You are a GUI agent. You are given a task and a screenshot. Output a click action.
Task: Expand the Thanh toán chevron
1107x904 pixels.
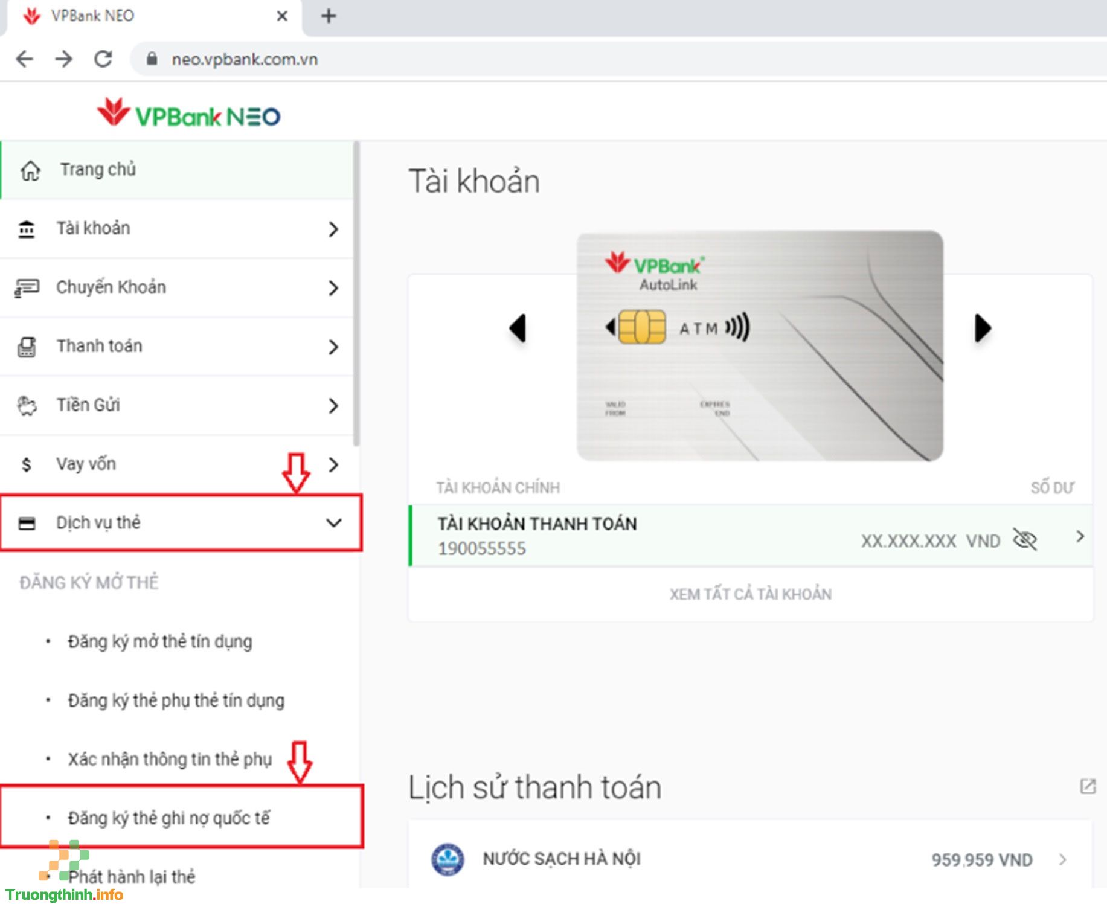pyautogui.click(x=333, y=347)
